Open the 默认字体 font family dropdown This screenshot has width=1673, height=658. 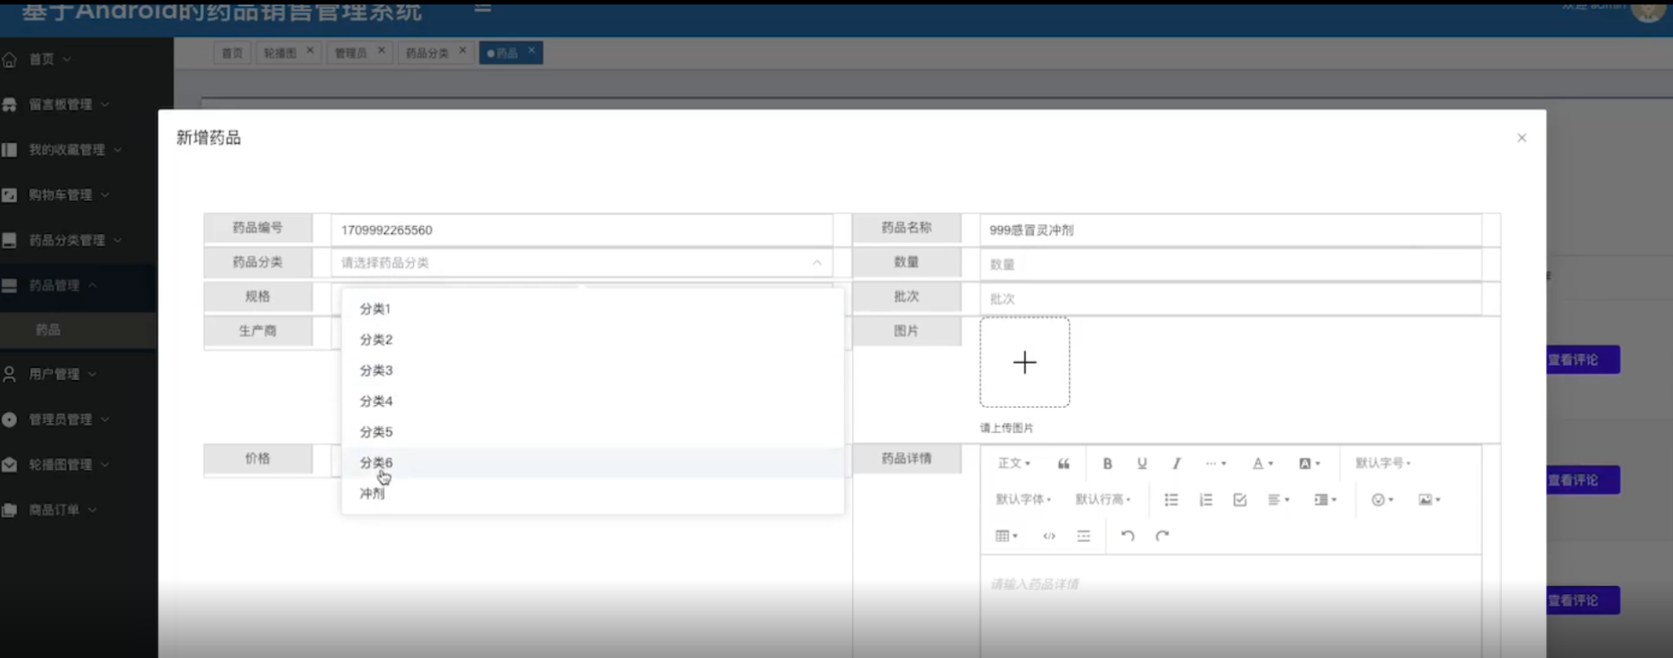(x=1023, y=500)
